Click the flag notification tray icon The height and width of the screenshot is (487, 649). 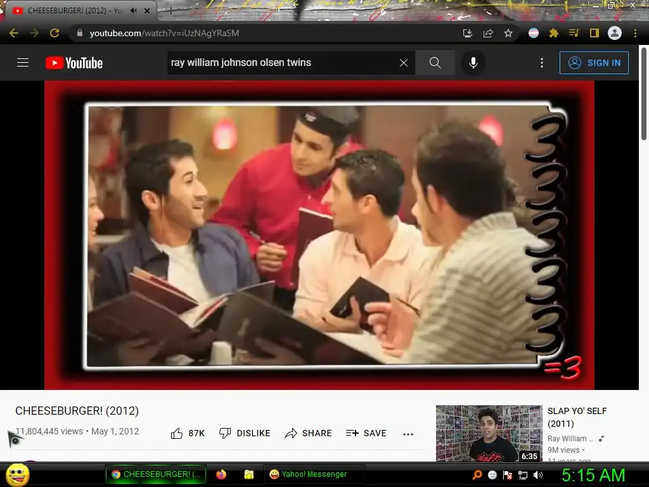[x=508, y=474]
